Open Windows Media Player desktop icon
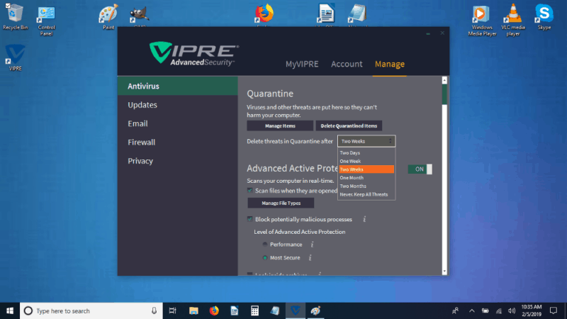Screen dimensions: 567x319 coord(482,20)
